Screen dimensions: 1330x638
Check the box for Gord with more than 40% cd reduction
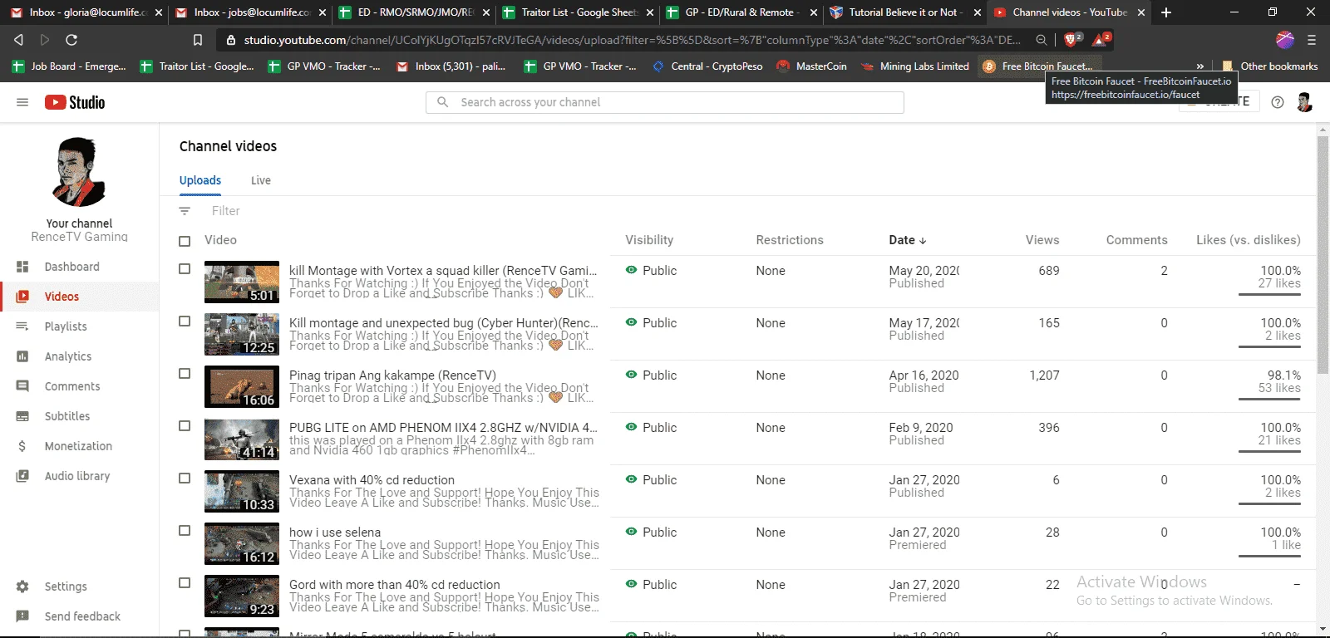click(185, 583)
